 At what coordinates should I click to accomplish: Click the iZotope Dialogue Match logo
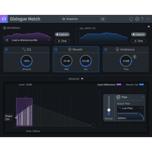tap(4, 19)
